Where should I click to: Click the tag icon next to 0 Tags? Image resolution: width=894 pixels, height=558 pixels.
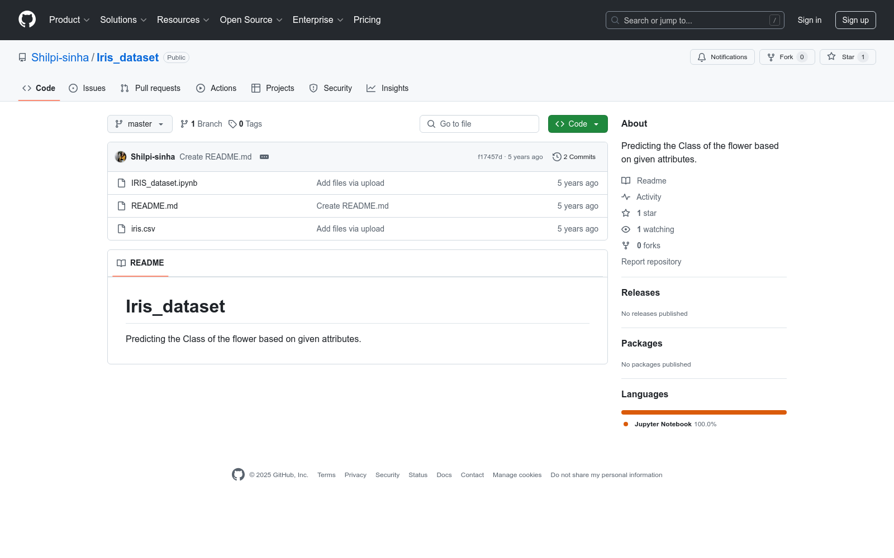pos(232,124)
